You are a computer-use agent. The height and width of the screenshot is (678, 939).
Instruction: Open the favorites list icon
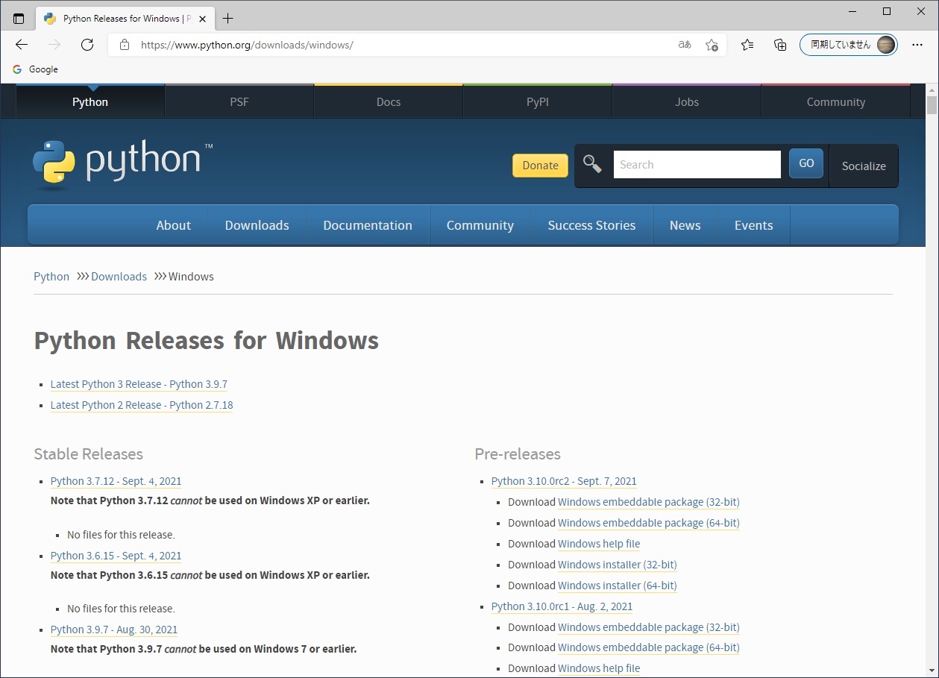(747, 45)
